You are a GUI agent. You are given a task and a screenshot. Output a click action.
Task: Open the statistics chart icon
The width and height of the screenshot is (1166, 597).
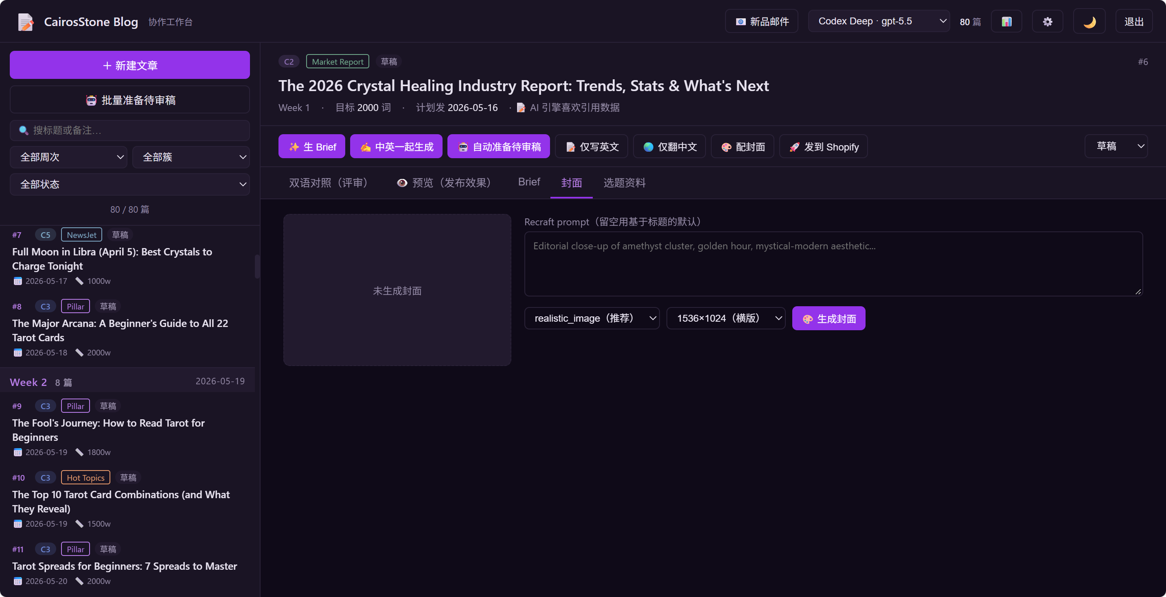click(1006, 22)
